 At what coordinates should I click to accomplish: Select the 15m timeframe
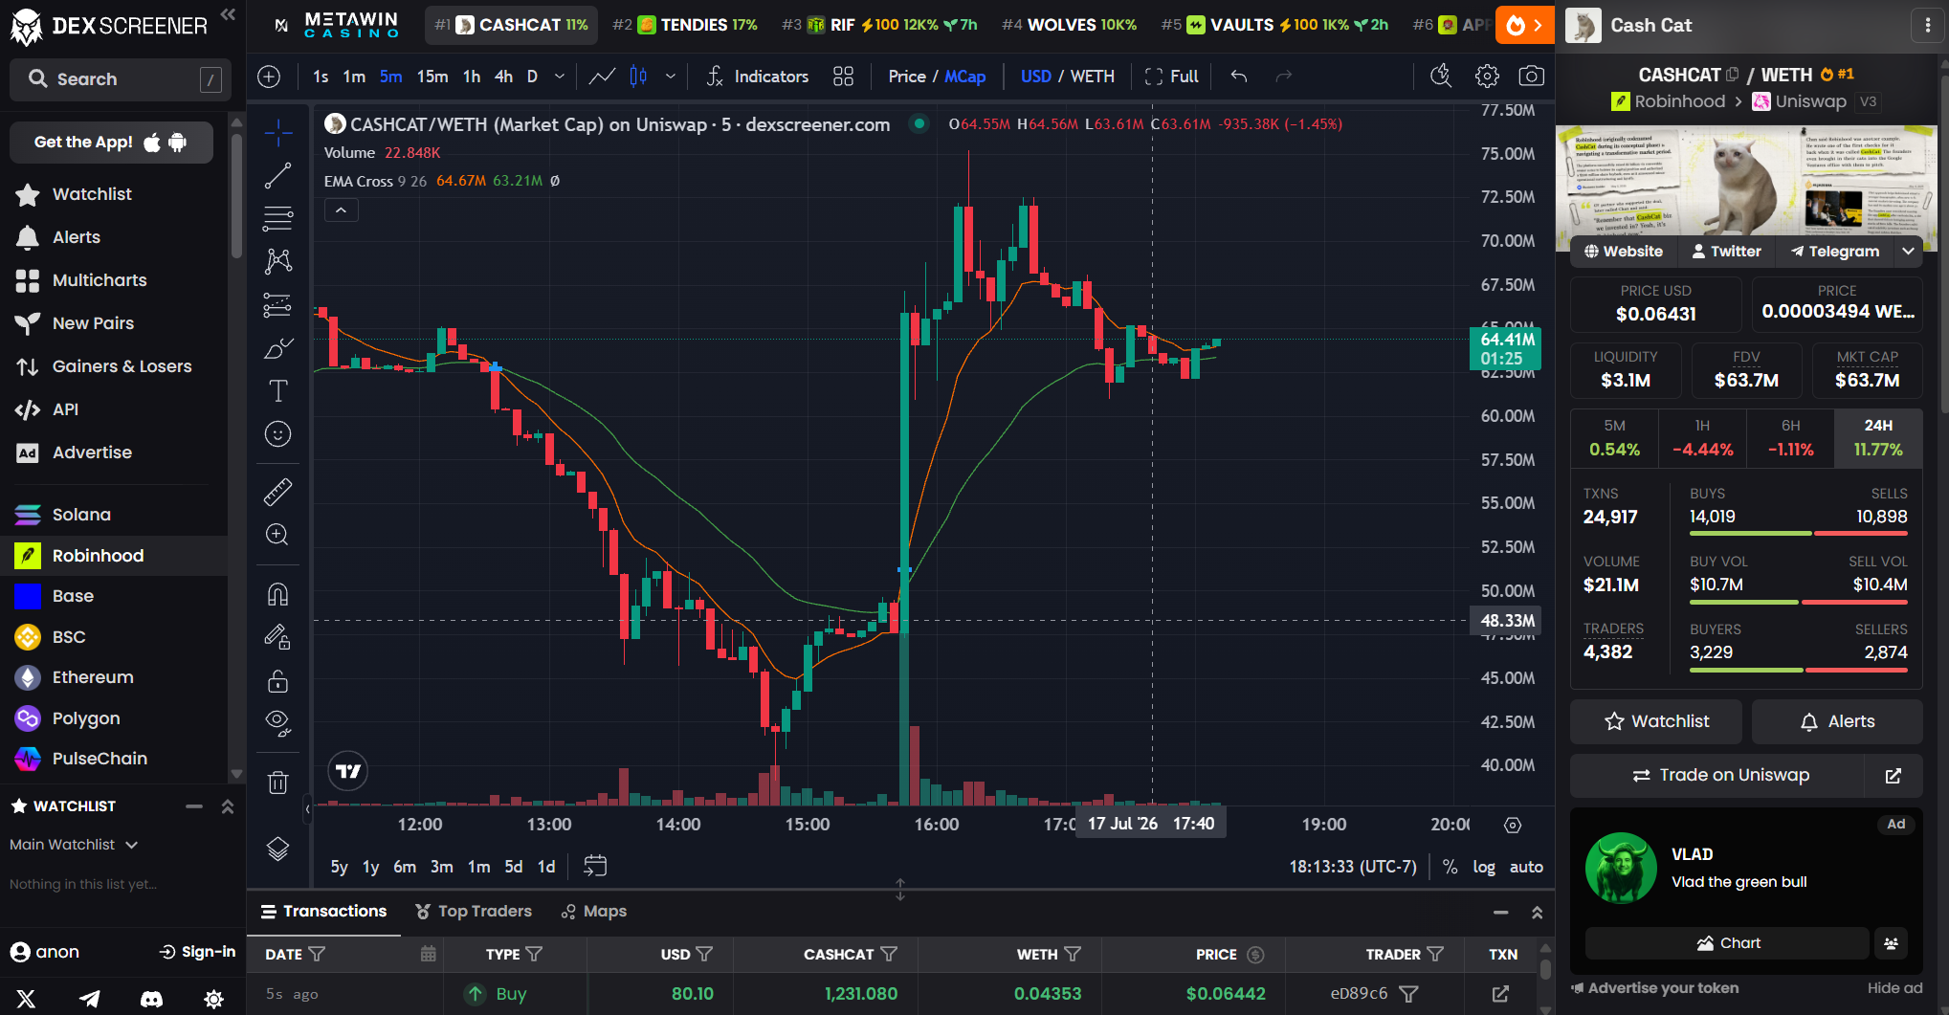tap(432, 77)
